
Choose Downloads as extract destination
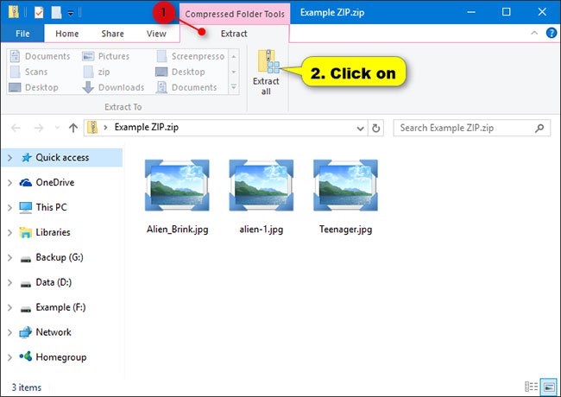[x=113, y=87]
